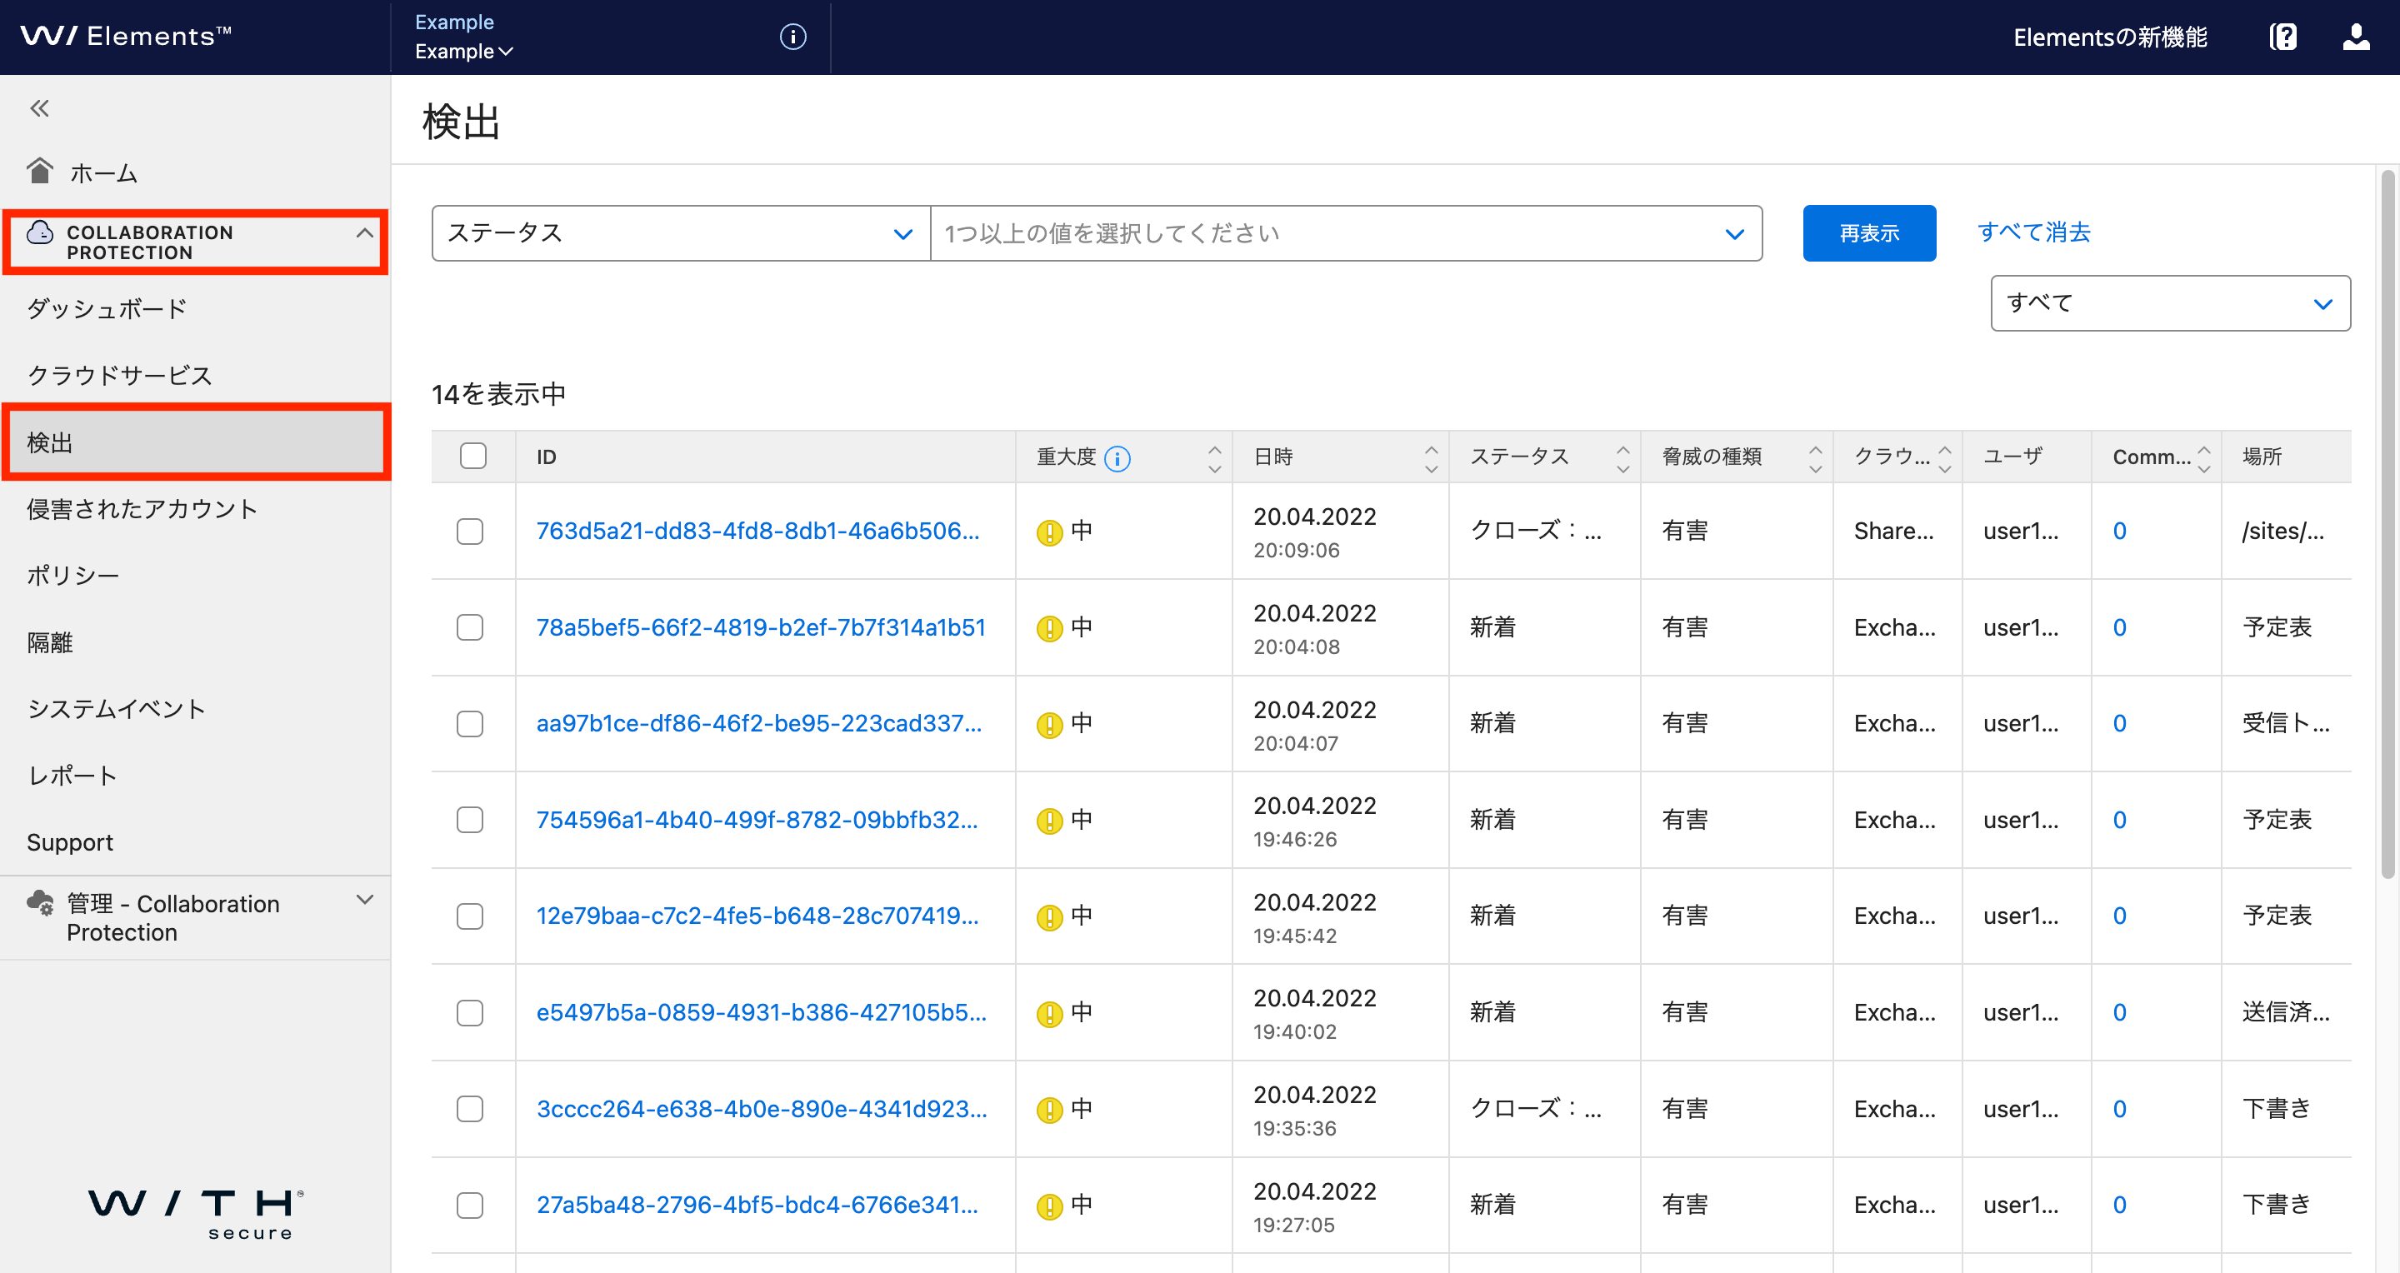Check the row 27a5ba48 checkbox
The height and width of the screenshot is (1273, 2400).
471,1206
